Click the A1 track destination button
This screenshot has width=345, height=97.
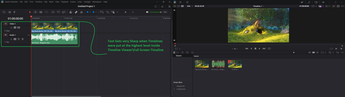pos(6,35)
